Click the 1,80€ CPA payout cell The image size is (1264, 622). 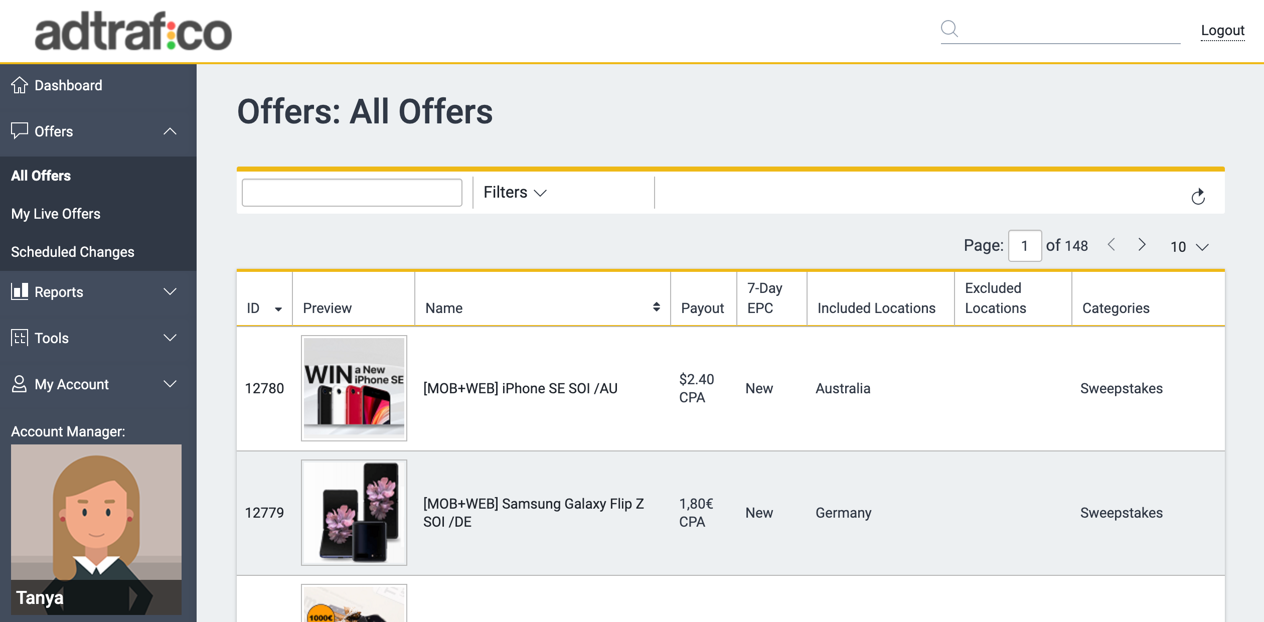click(696, 513)
